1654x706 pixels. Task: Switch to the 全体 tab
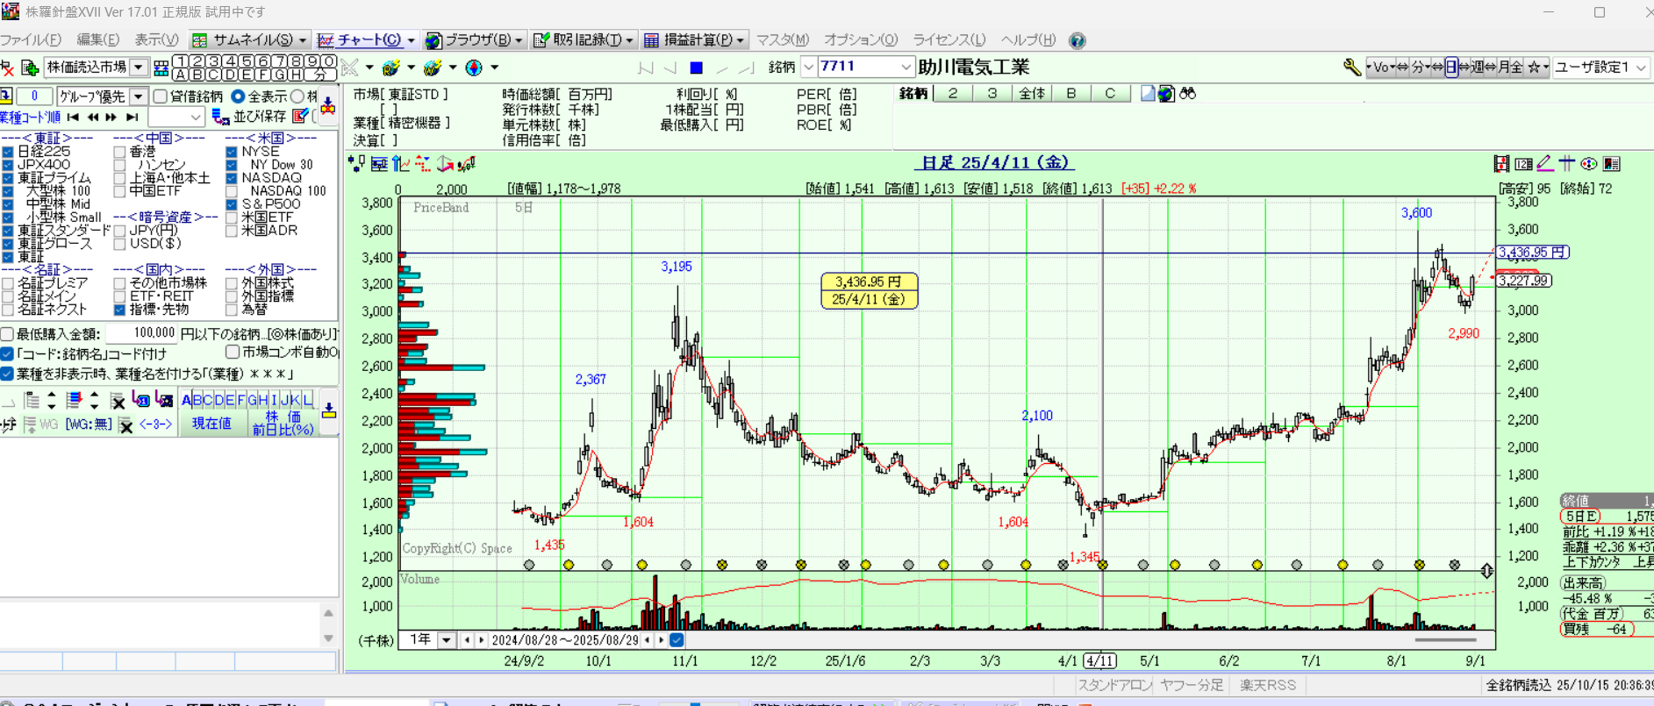(x=1031, y=94)
